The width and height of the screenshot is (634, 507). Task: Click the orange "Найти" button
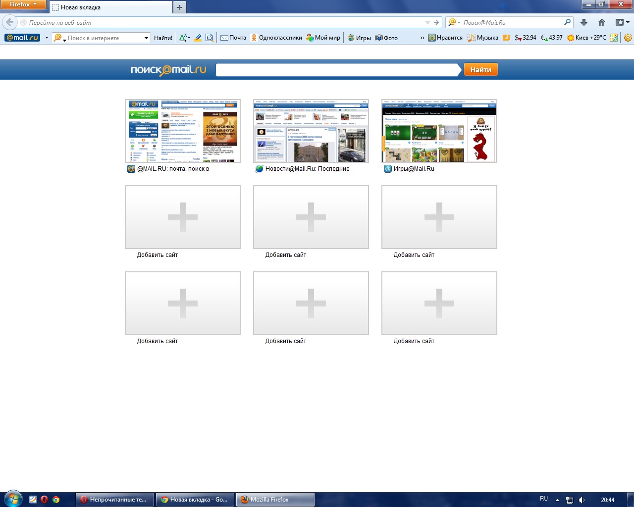click(x=480, y=70)
